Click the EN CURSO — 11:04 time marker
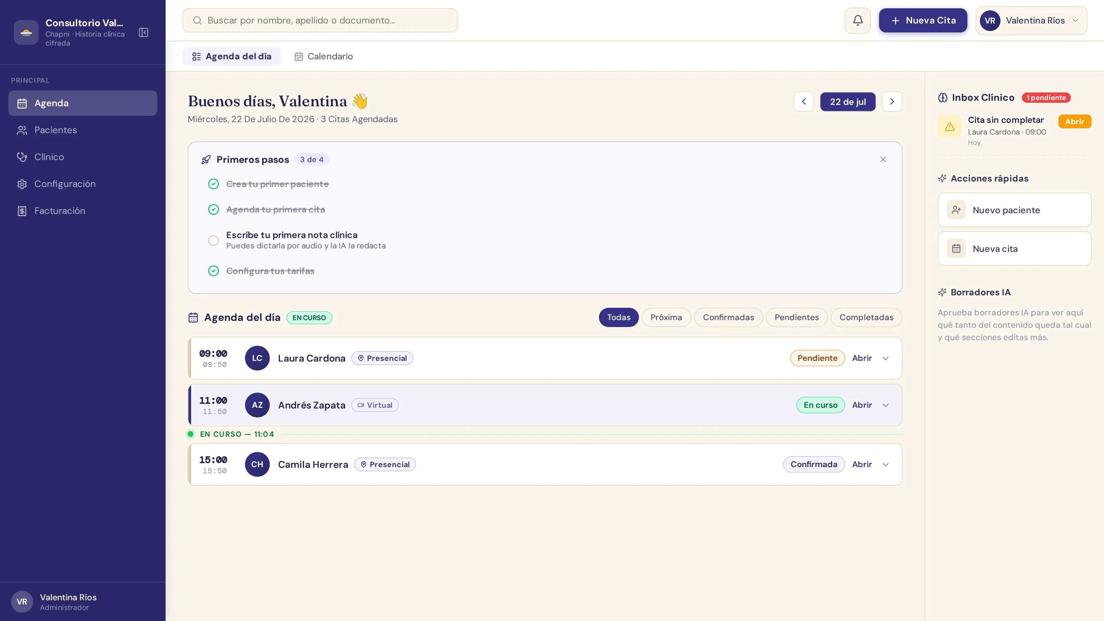Image resolution: width=1104 pixels, height=621 pixels. [x=237, y=434]
